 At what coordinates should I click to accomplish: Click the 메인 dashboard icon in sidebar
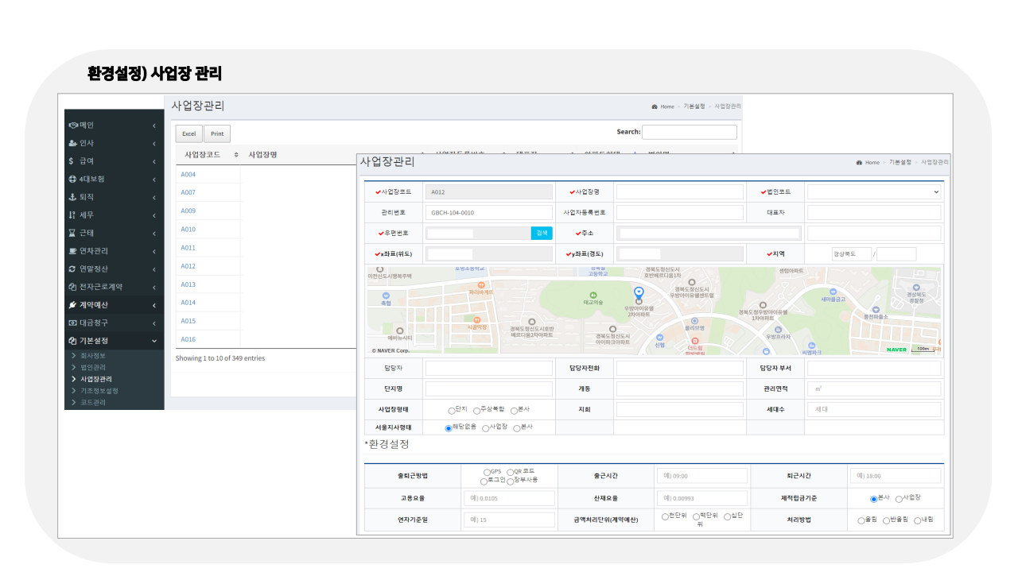[x=73, y=125]
